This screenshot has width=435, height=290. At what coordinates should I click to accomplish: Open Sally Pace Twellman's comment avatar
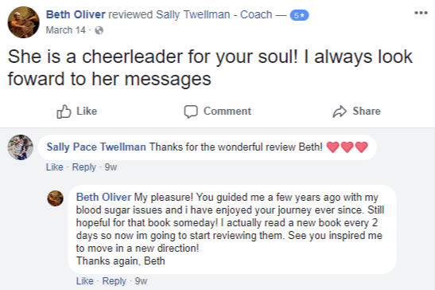tap(20, 147)
